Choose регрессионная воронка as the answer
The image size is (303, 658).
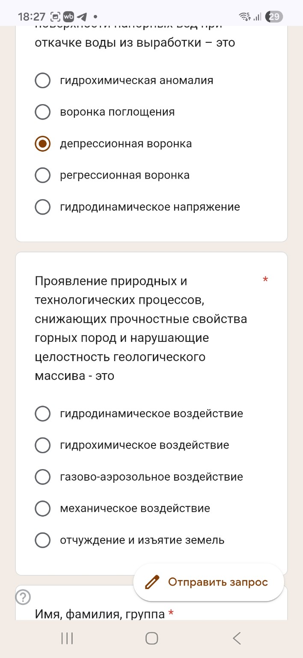pos(42,175)
